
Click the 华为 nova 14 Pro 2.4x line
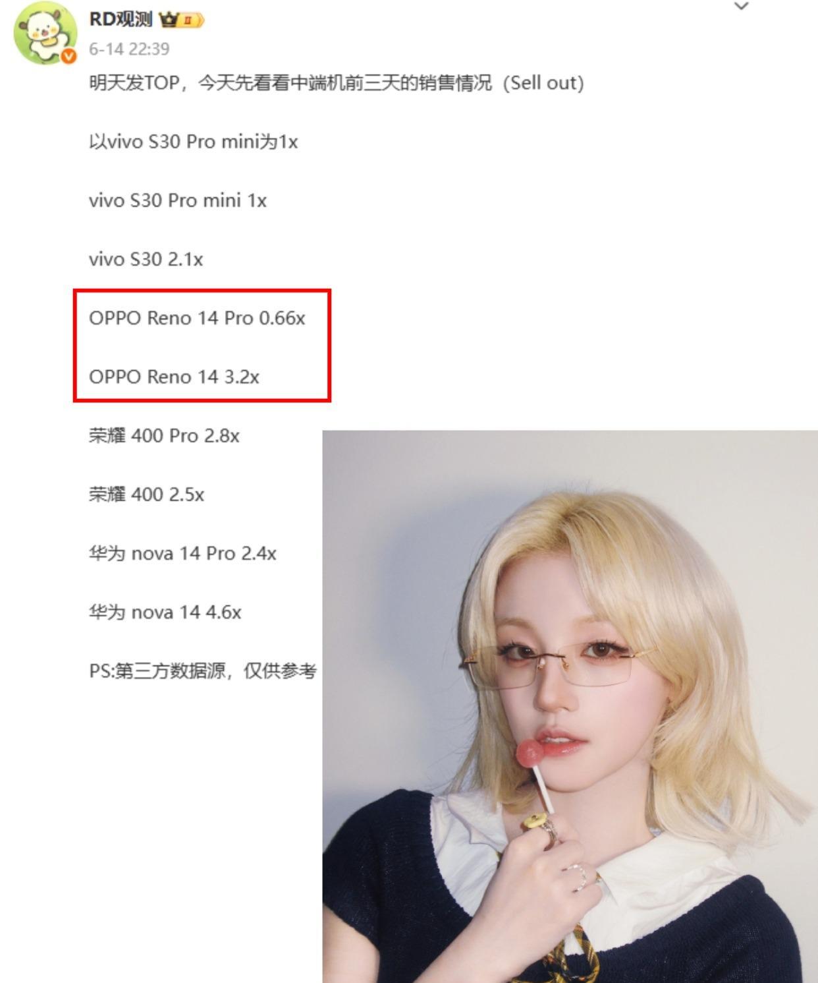click(182, 553)
